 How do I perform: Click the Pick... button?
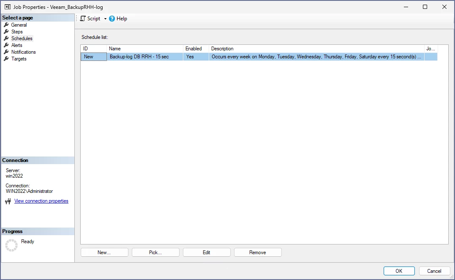(x=155, y=253)
